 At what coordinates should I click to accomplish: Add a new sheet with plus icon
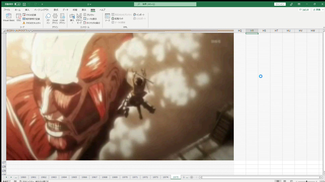tap(192, 177)
